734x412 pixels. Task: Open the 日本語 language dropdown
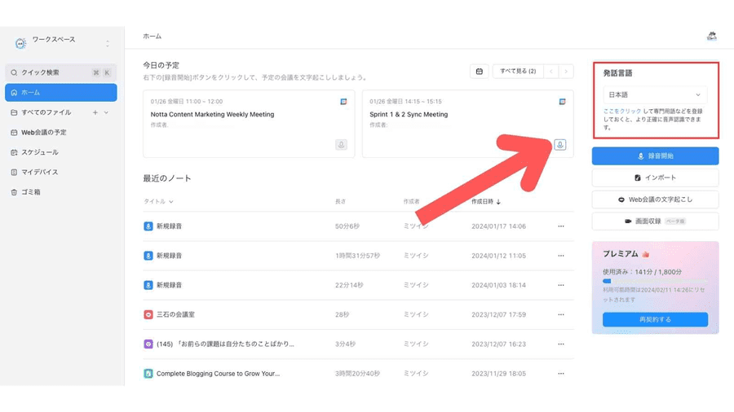pos(655,95)
